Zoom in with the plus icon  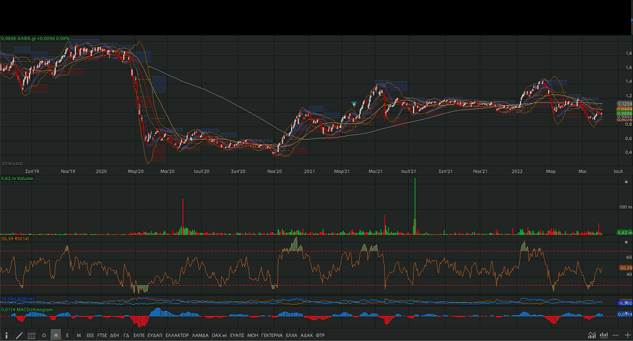[x=627, y=335]
